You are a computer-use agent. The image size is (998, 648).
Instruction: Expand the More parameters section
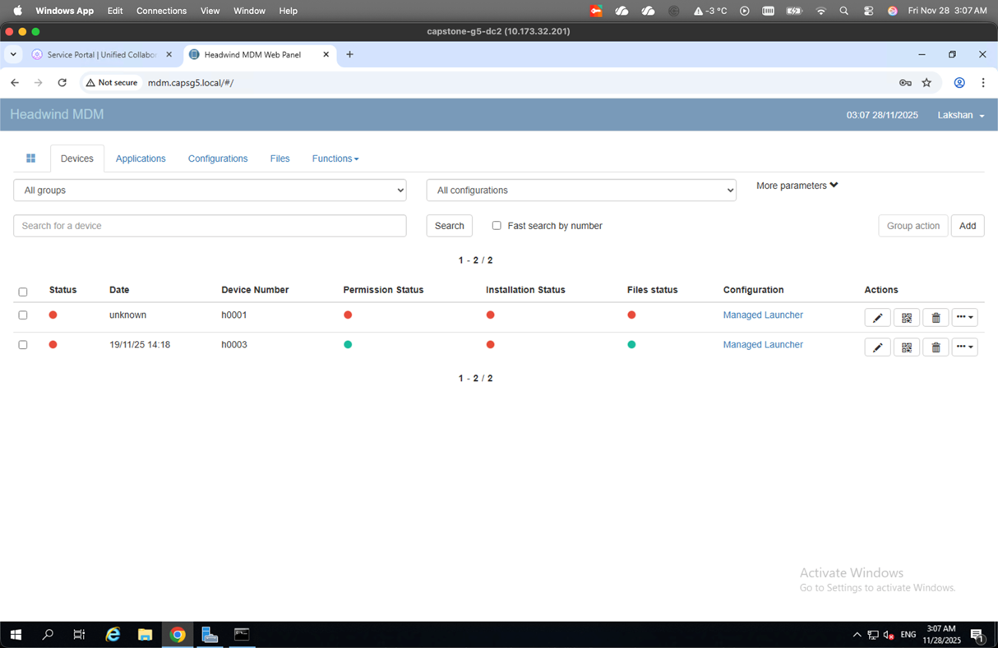pyautogui.click(x=797, y=186)
